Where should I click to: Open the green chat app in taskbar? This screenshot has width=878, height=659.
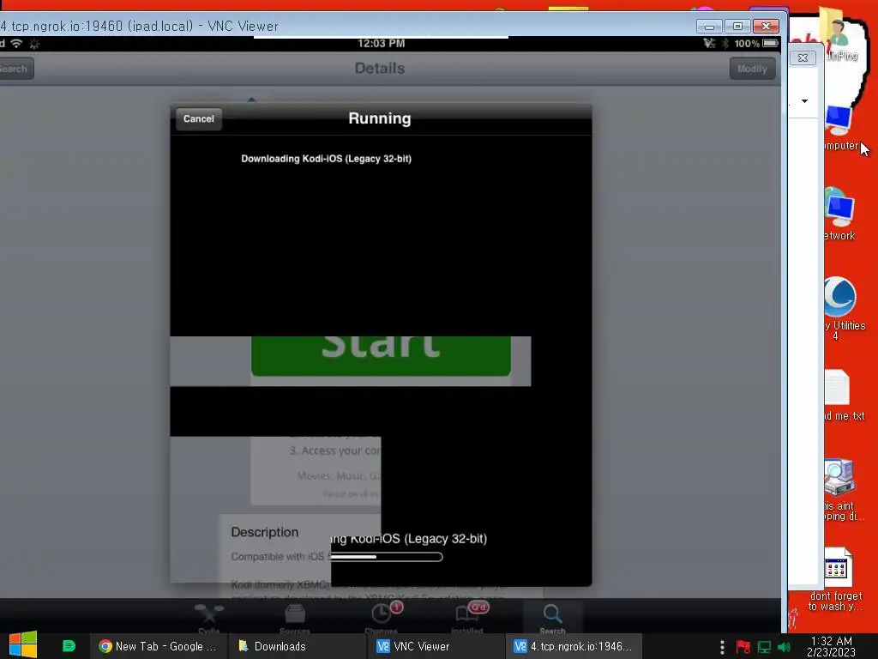(x=69, y=646)
